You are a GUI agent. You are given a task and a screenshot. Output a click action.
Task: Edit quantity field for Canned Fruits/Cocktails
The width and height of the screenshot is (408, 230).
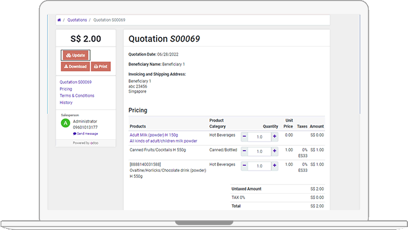click(259, 151)
